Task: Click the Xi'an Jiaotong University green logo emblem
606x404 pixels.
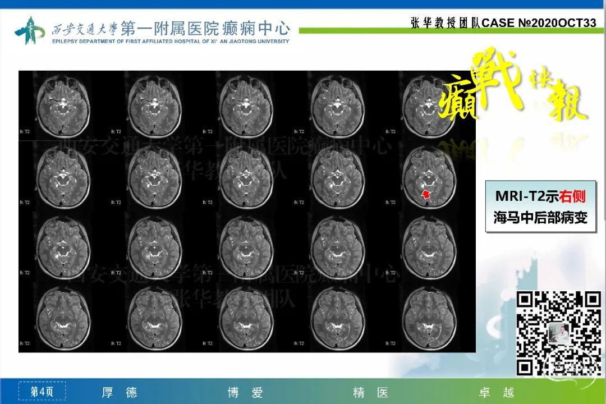Action: point(29,30)
